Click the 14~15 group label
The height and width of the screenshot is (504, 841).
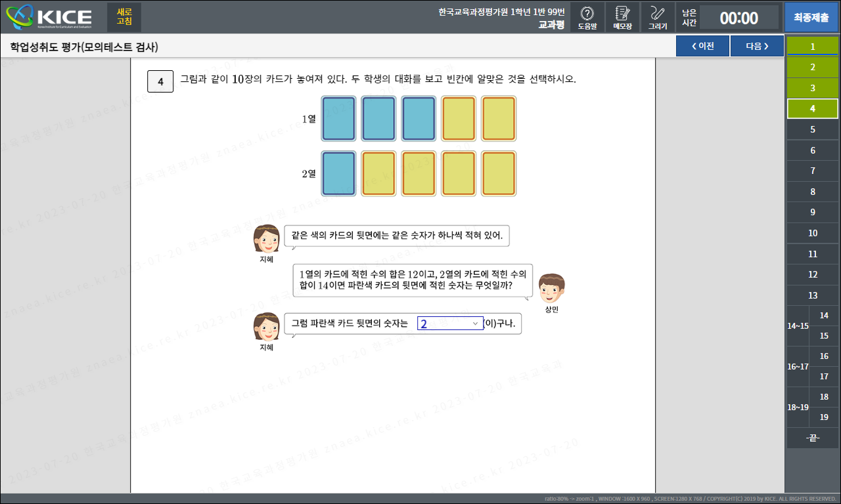798,326
